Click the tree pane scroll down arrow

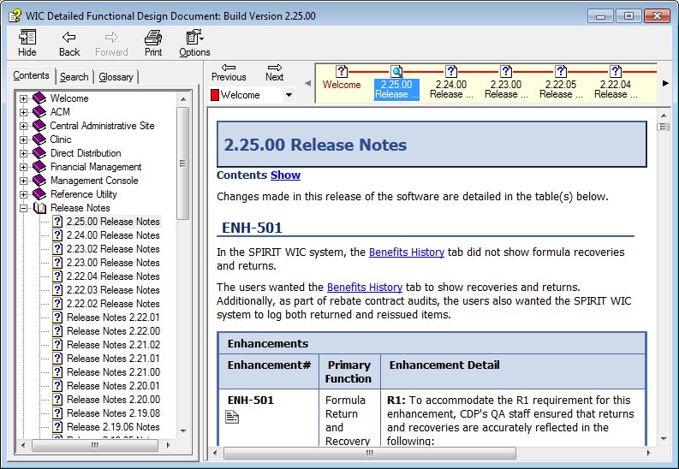point(183,431)
